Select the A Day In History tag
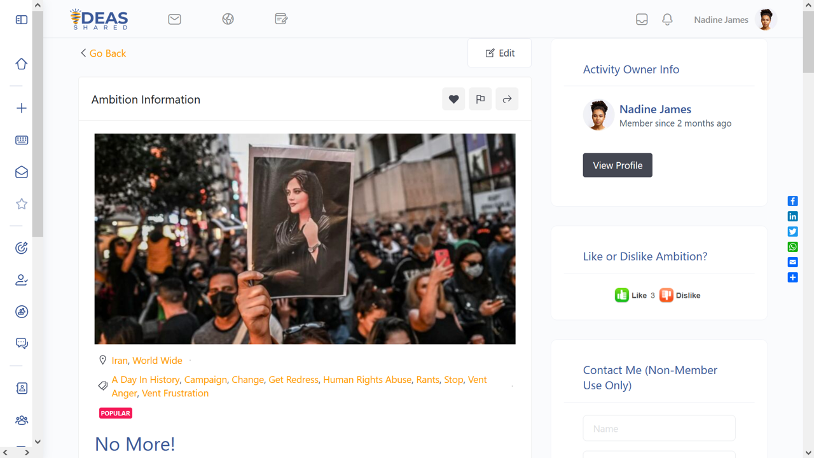This screenshot has width=814, height=458. [x=146, y=380]
